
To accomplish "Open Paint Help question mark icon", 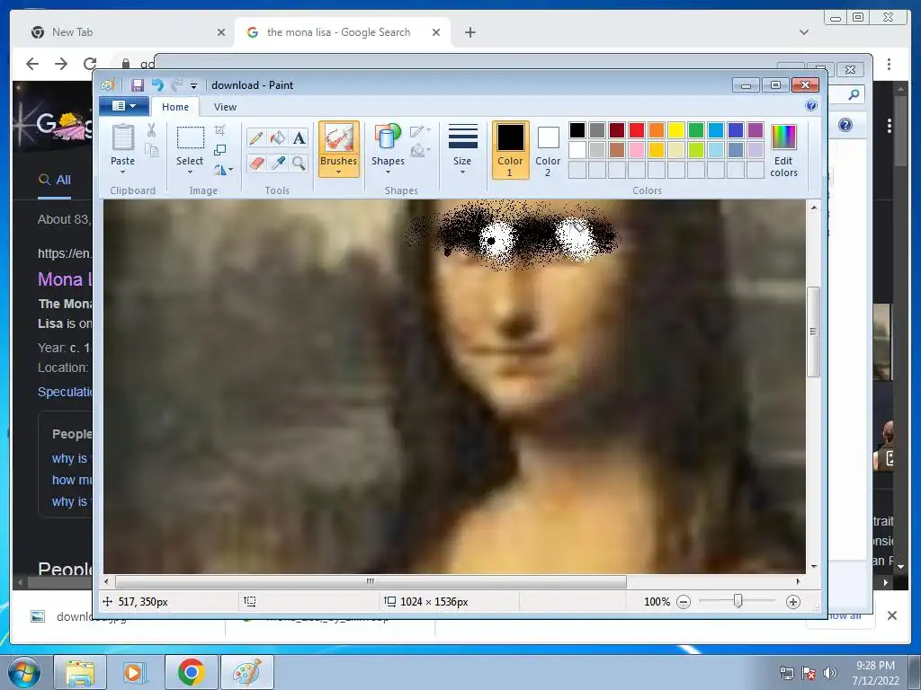I will tap(811, 106).
